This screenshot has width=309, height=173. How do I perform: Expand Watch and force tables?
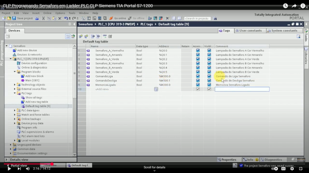[x=15, y=115]
